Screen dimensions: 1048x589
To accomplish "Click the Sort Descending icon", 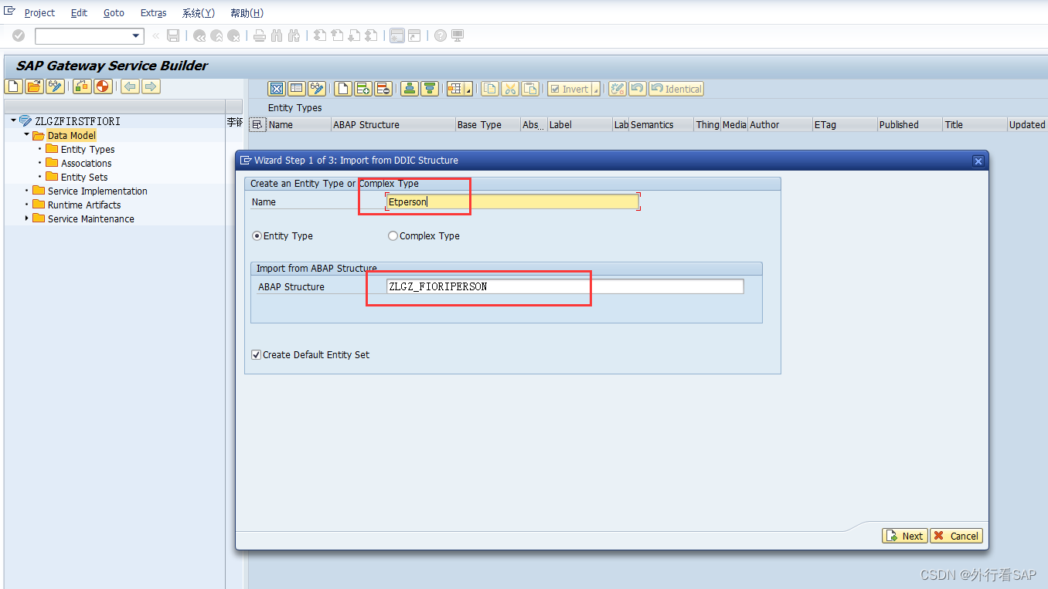I will 430,89.
